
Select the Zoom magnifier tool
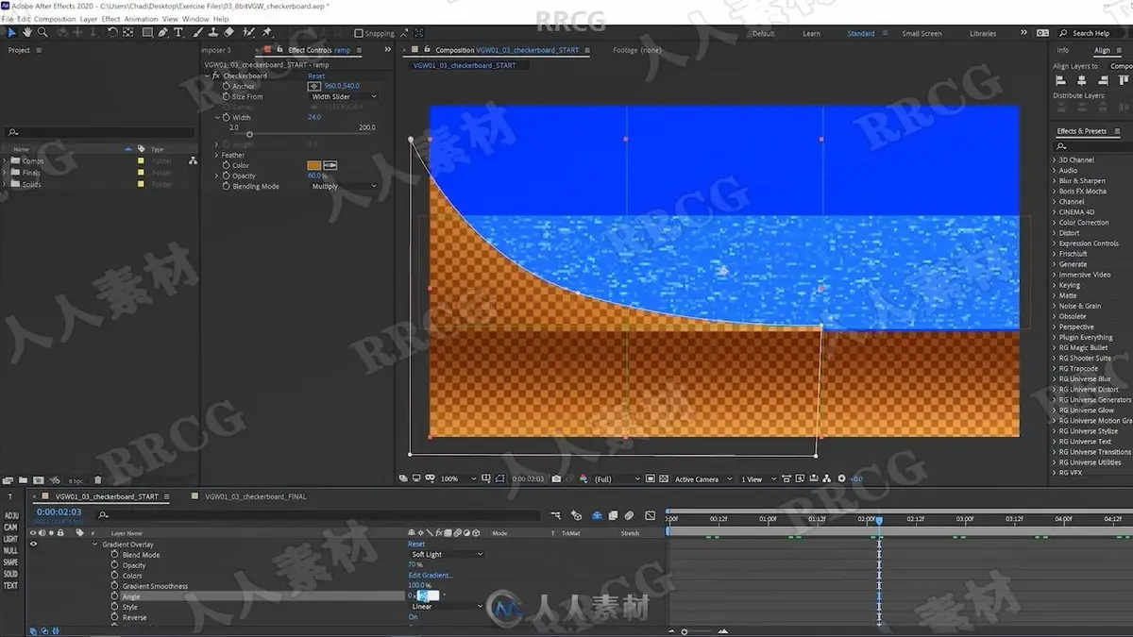point(42,32)
